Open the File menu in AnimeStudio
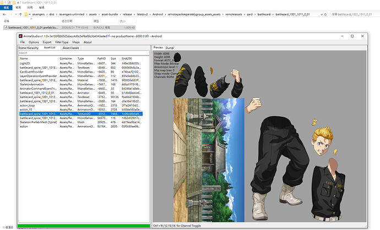 [23, 42]
